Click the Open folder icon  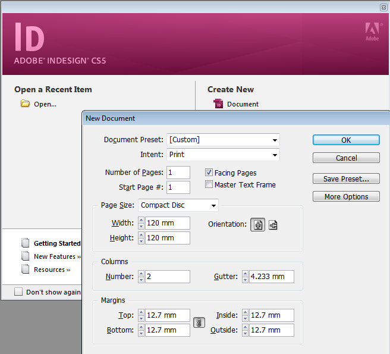(25, 104)
